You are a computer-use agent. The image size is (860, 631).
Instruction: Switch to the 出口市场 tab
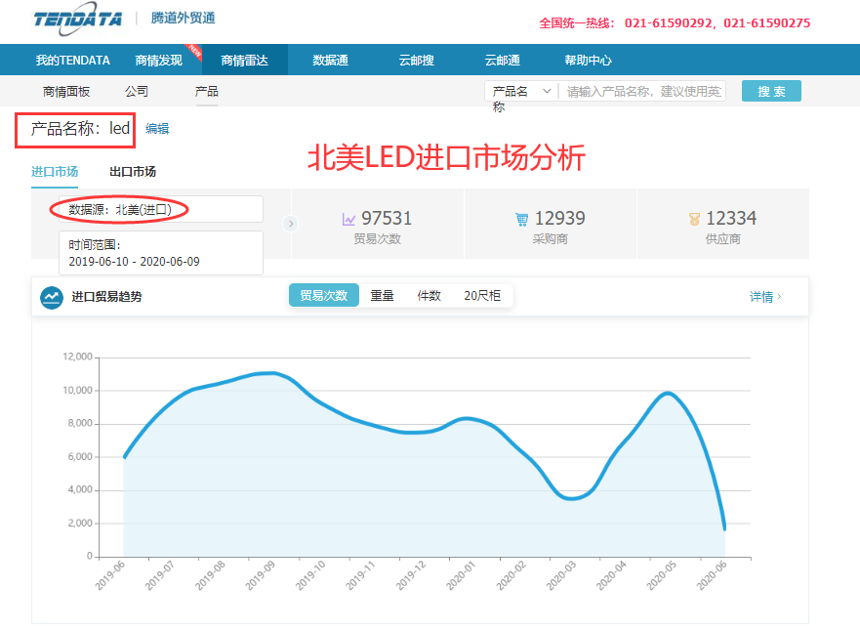135,170
